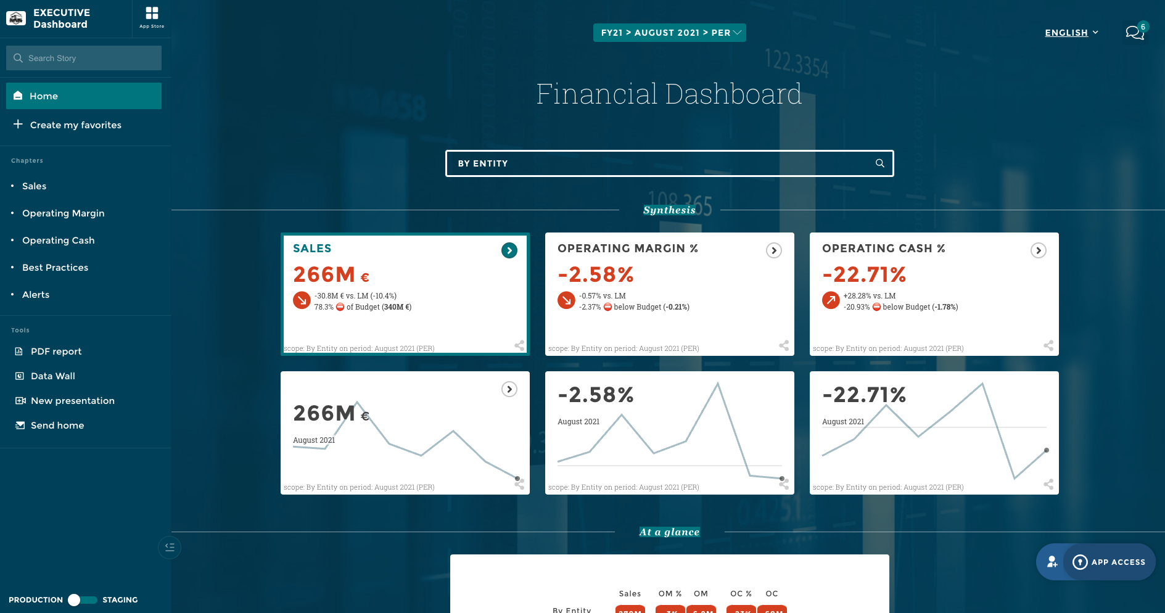Open the App Access panel
The height and width of the screenshot is (613, 1165).
coord(1109,562)
